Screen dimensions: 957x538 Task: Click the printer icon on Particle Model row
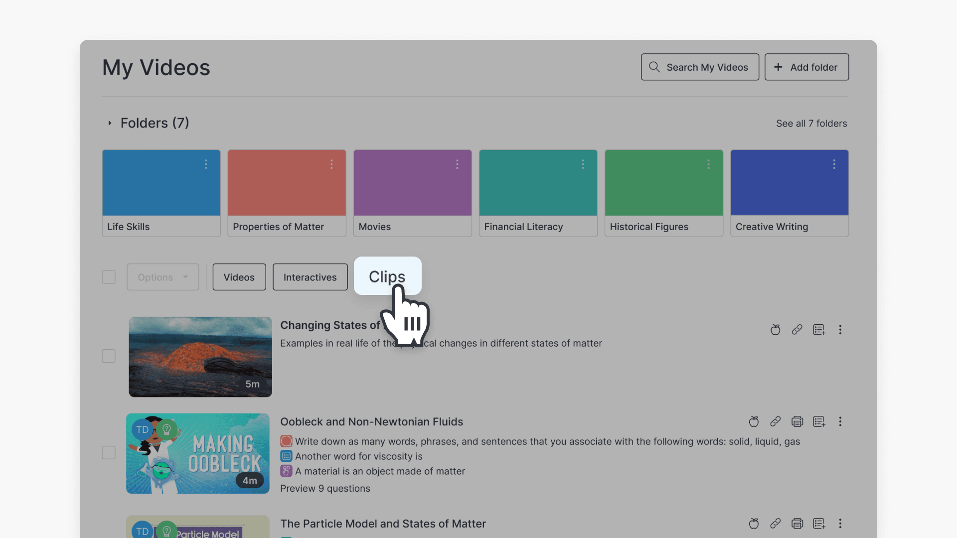(797, 524)
